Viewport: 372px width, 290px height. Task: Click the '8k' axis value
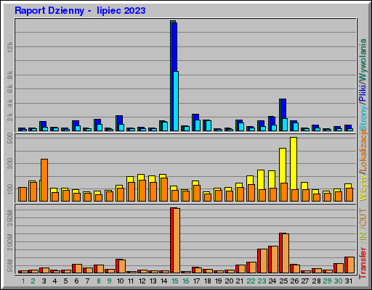pos(10,75)
